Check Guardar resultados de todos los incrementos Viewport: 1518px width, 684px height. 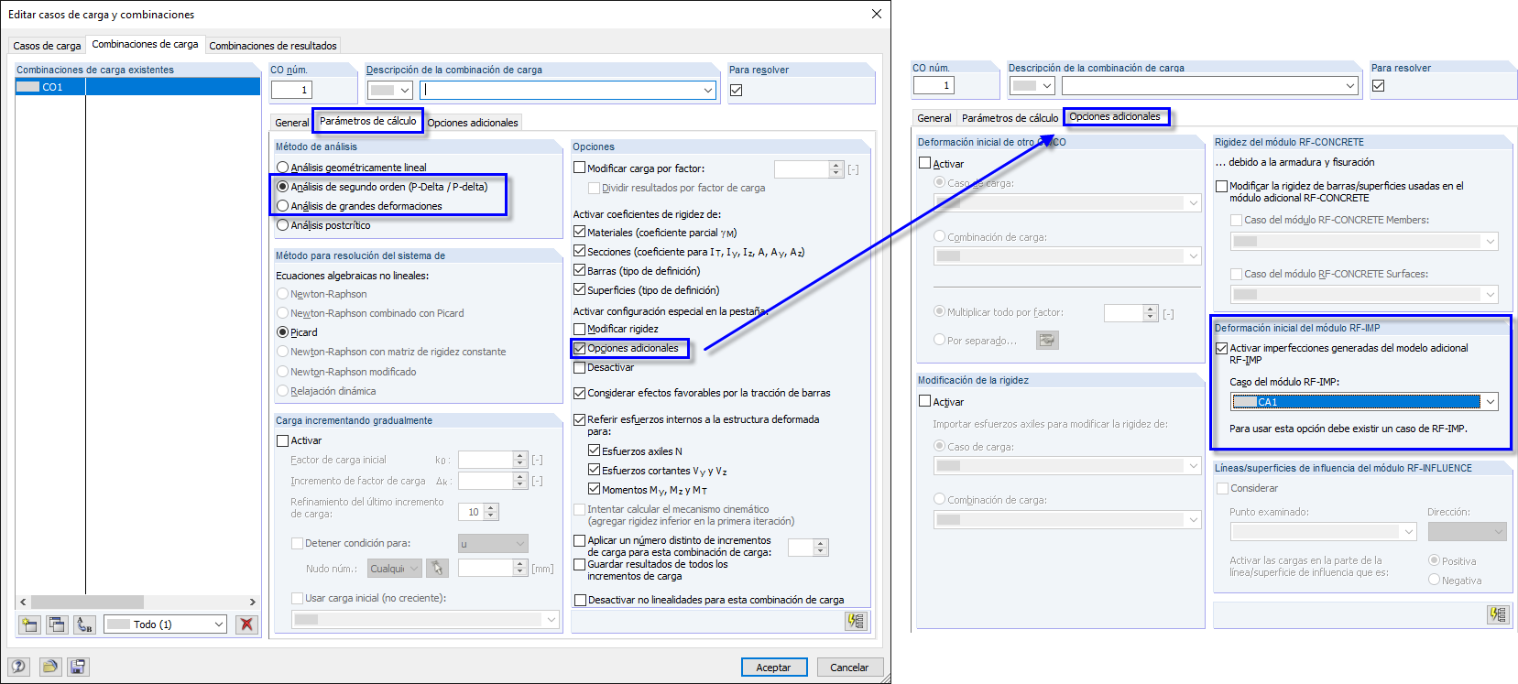click(x=579, y=564)
